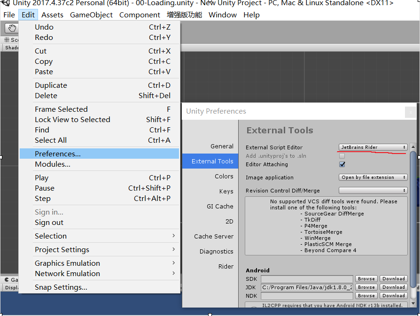
Task: Select Rider preferences tab
Action: tap(210, 266)
